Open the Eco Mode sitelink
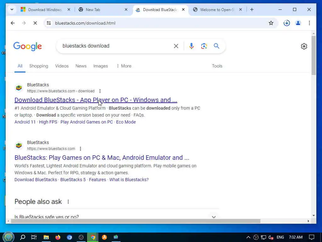The width and height of the screenshot is (322, 242). click(126, 122)
